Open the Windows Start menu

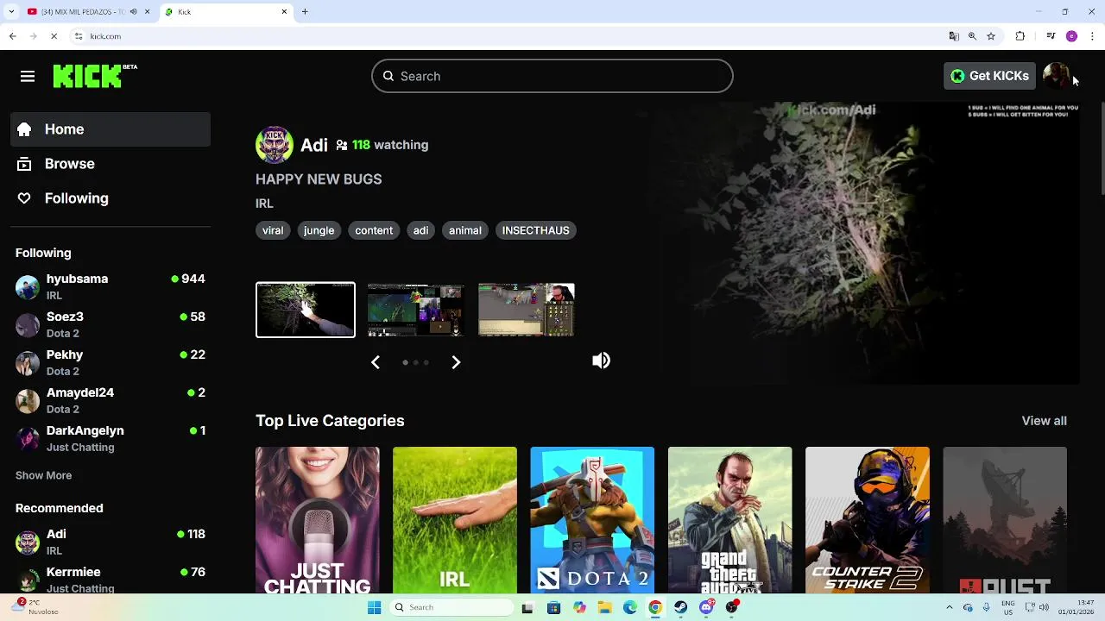[374, 607]
